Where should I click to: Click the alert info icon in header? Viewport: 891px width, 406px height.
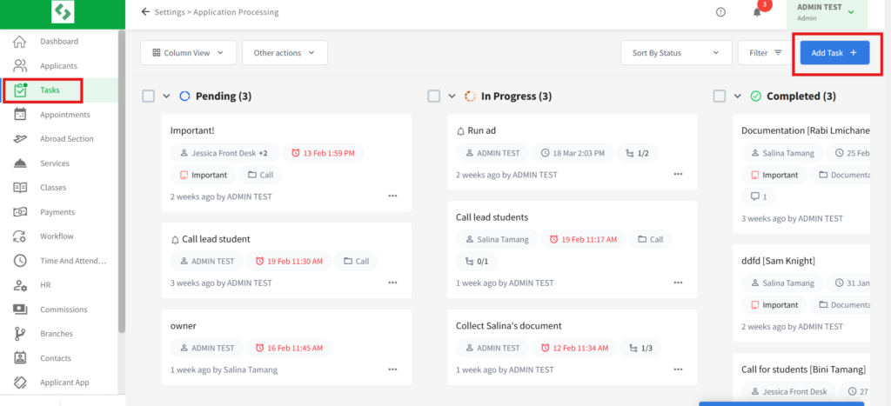[720, 12]
